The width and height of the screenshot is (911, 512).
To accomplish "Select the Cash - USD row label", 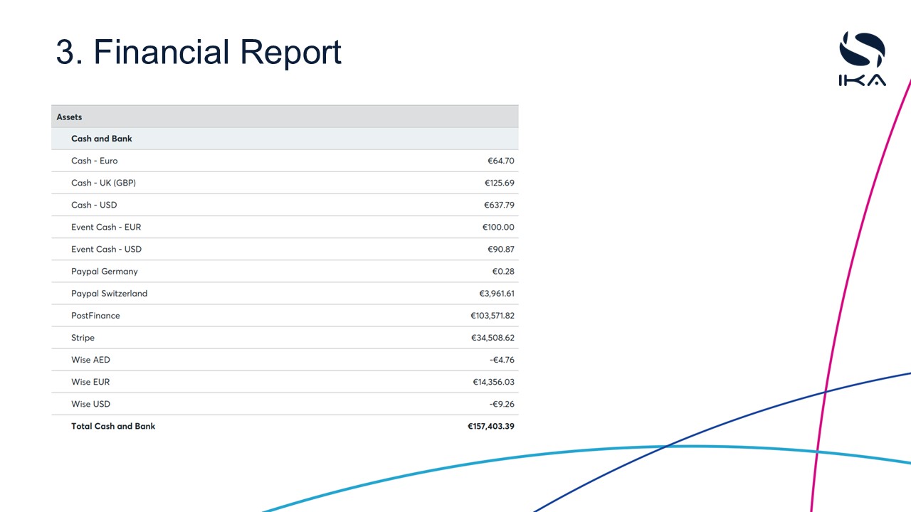I will 94,205.
